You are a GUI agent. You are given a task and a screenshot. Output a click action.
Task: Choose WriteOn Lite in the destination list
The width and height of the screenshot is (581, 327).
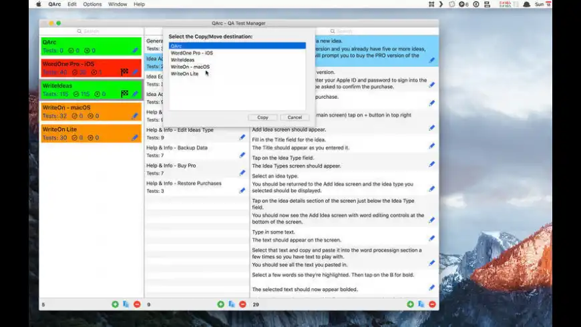tap(237, 73)
